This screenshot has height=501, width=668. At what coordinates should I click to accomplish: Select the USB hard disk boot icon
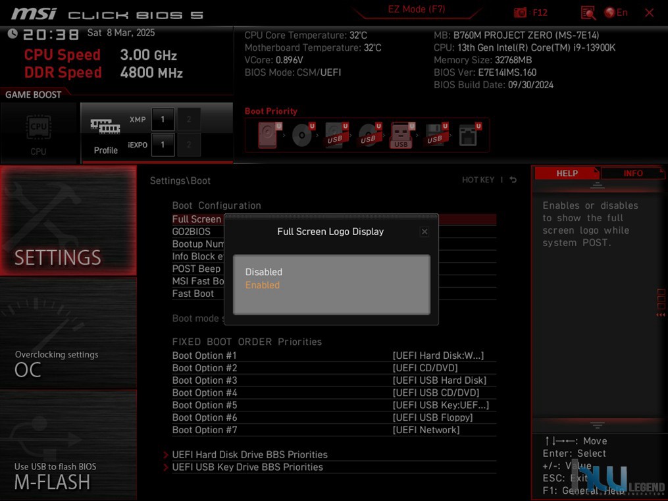coord(336,134)
